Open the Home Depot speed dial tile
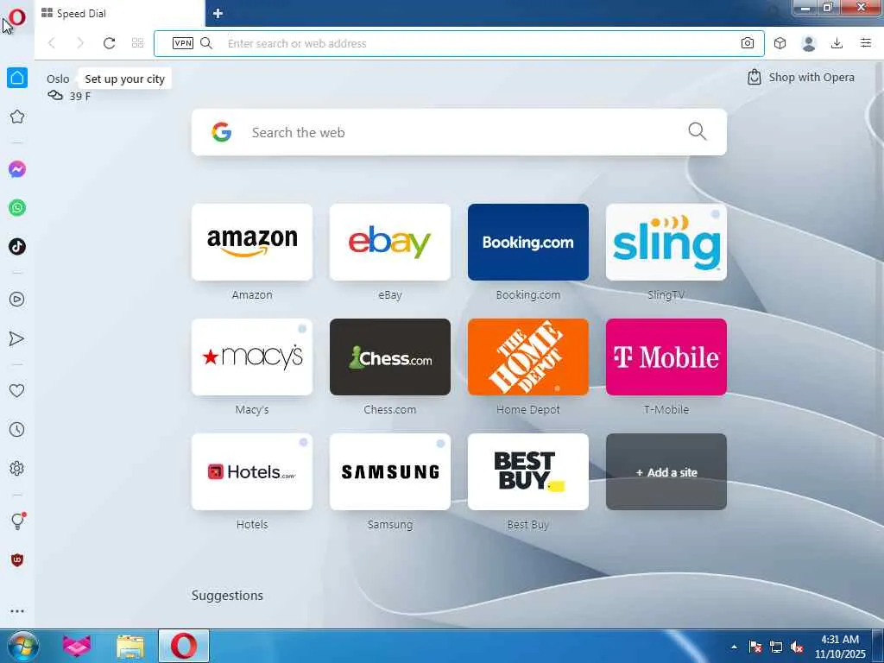884x663 pixels. coord(528,357)
